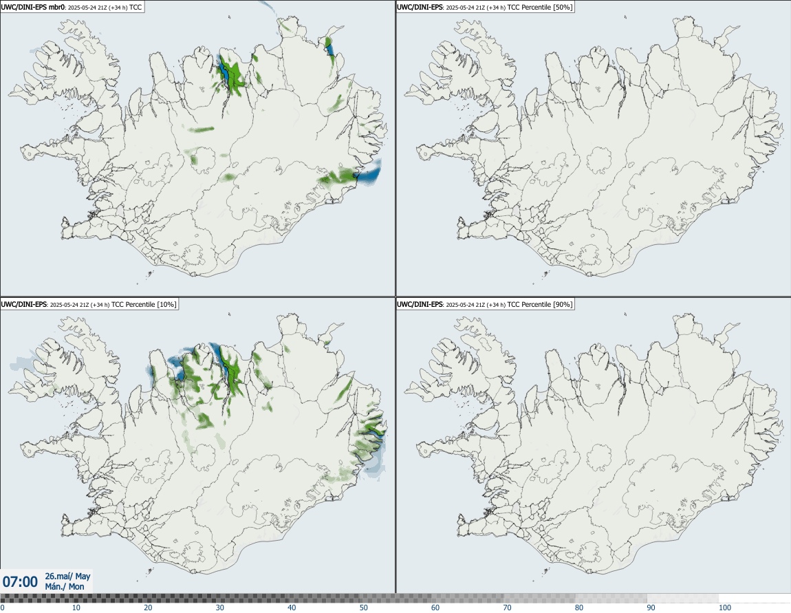Click the '60' value on the cloud cover scale
Viewport: 791px width, 613px height.
pyautogui.click(x=435, y=607)
